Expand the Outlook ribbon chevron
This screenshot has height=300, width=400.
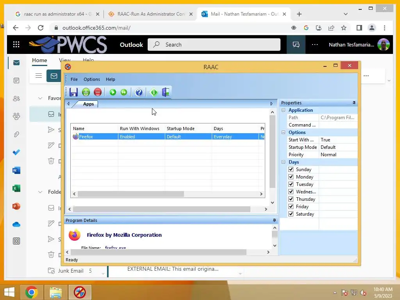389,80
